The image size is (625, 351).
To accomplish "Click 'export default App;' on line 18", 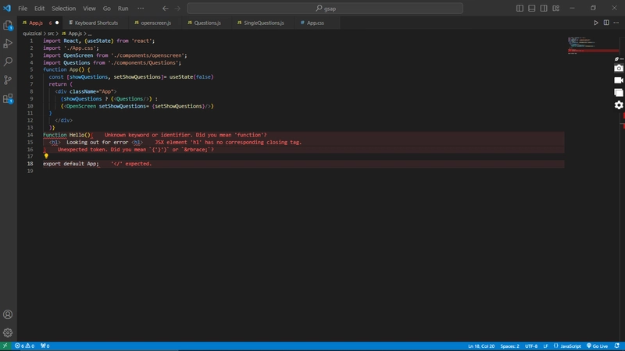I will point(71,164).
